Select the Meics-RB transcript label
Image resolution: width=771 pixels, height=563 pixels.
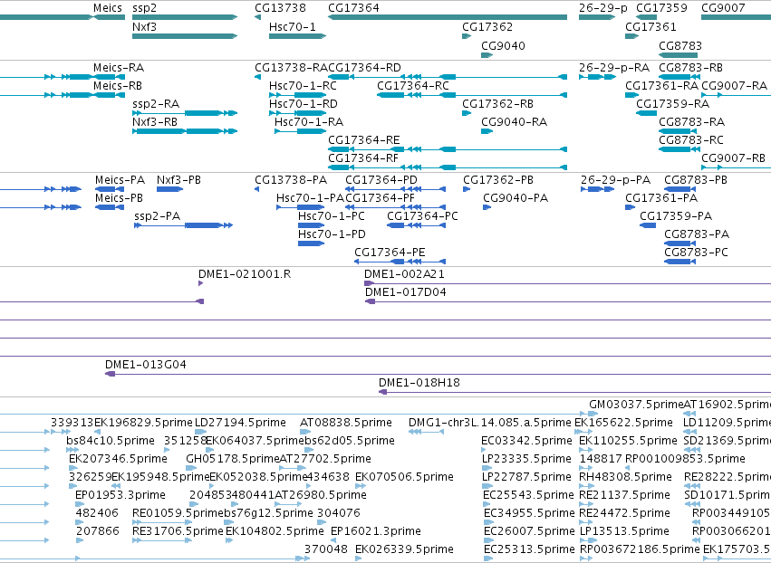click(118, 85)
